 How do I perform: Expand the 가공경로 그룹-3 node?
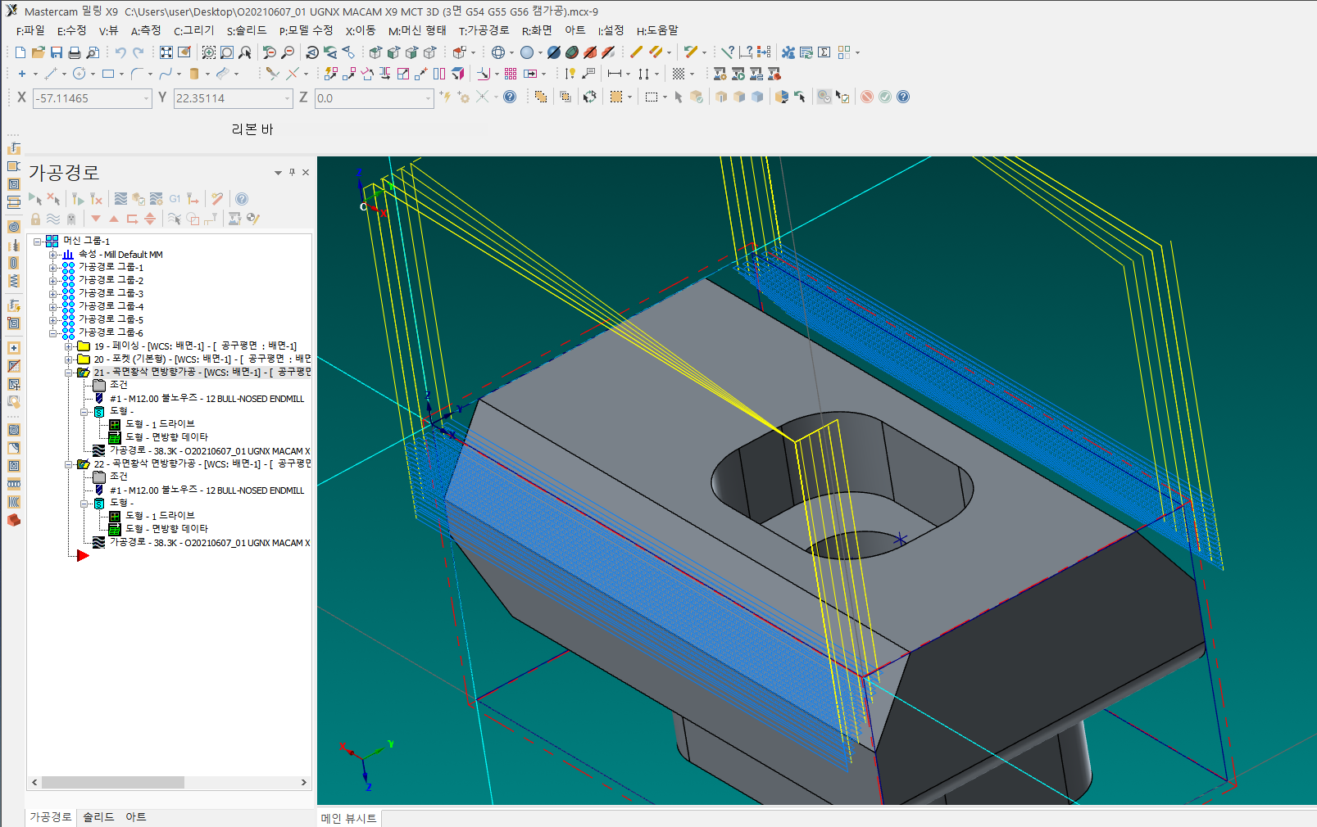point(52,294)
